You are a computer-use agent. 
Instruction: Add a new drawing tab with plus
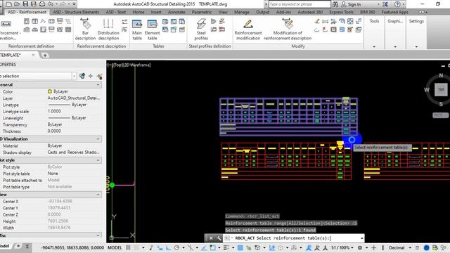(45, 55)
